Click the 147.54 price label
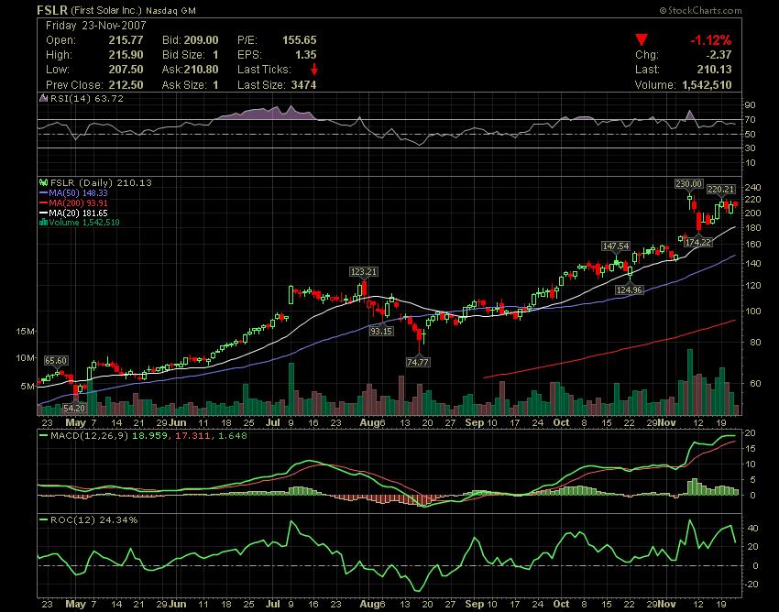The width and height of the screenshot is (779, 612). 616,246
